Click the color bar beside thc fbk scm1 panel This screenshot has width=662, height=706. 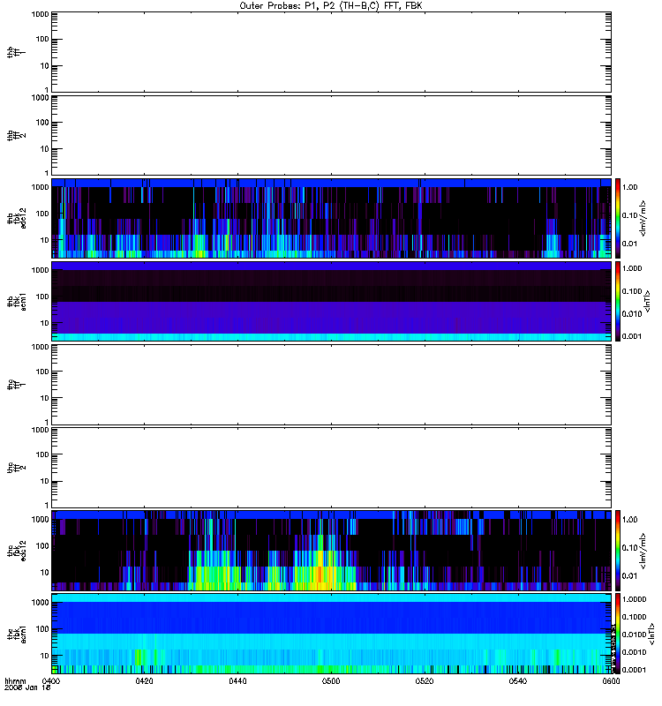tap(618, 634)
